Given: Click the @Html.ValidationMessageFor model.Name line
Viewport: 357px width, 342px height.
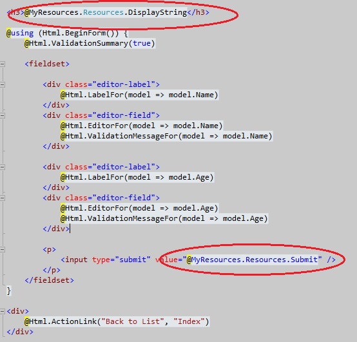Looking at the screenshot, I should coord(166,136).
